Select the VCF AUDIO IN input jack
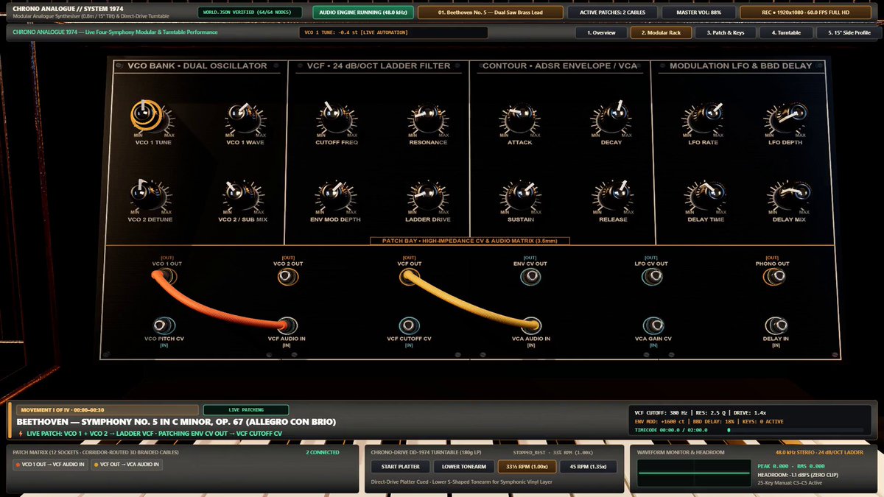 tap(287, 325)
